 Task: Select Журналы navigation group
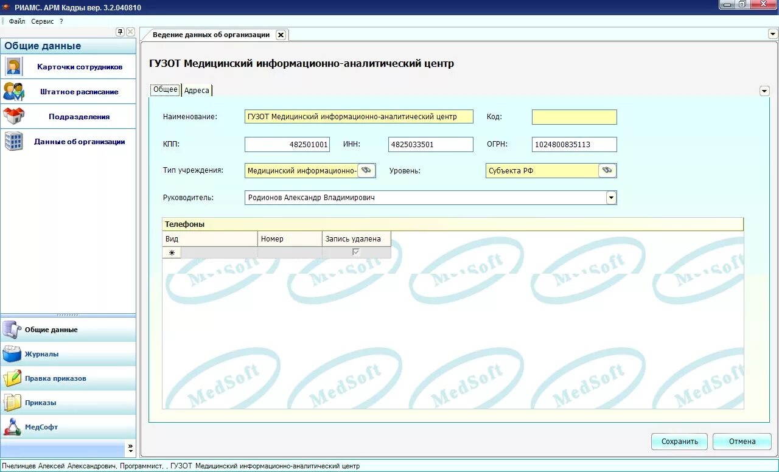[x=68, y=353]
